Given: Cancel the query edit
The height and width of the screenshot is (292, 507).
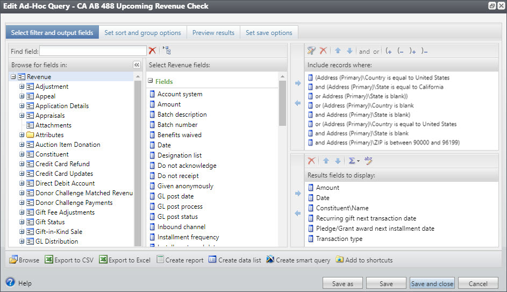Looking at the screenshot, I should coord(478,283).
